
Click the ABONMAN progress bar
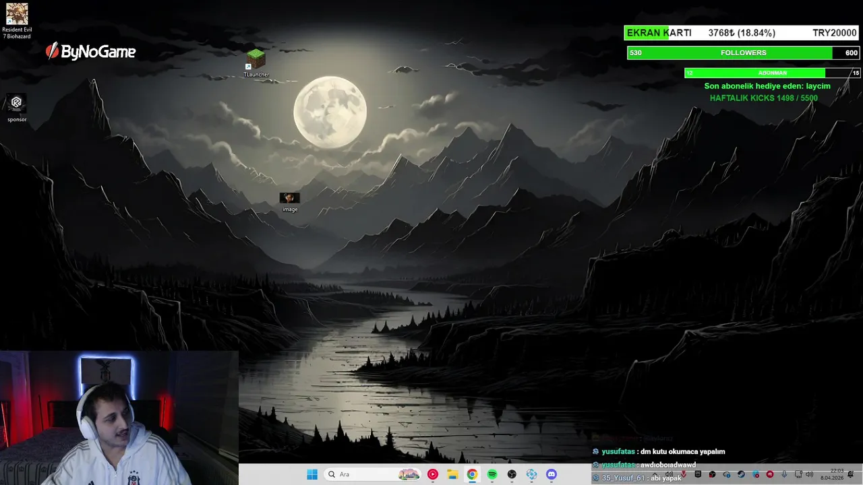(x=773, y=73)
